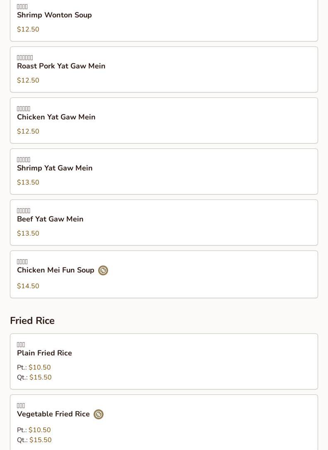328x450 pixels.
Task: Choose Pt. $10.50 under Vegetable Fried Rice
Action: click(39, 430)
